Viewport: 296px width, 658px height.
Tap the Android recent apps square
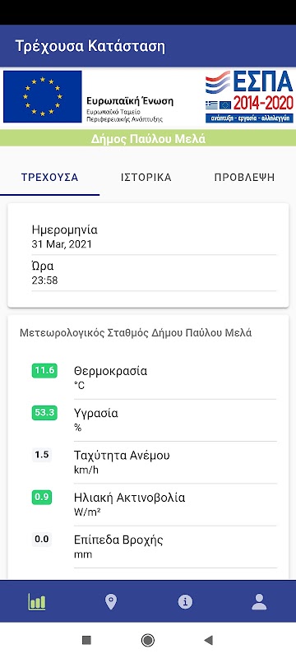[x=87, y=640]
